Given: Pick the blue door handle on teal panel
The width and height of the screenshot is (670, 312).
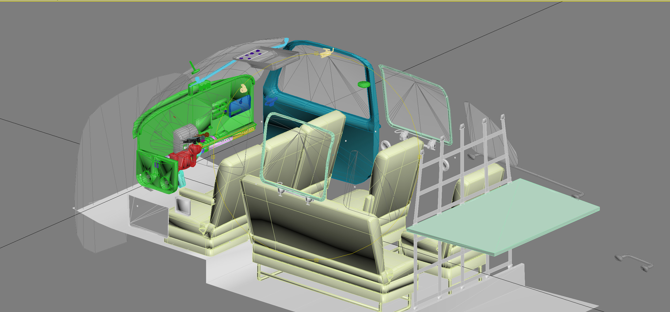Looking at the screenshot, I should point(271,101).
